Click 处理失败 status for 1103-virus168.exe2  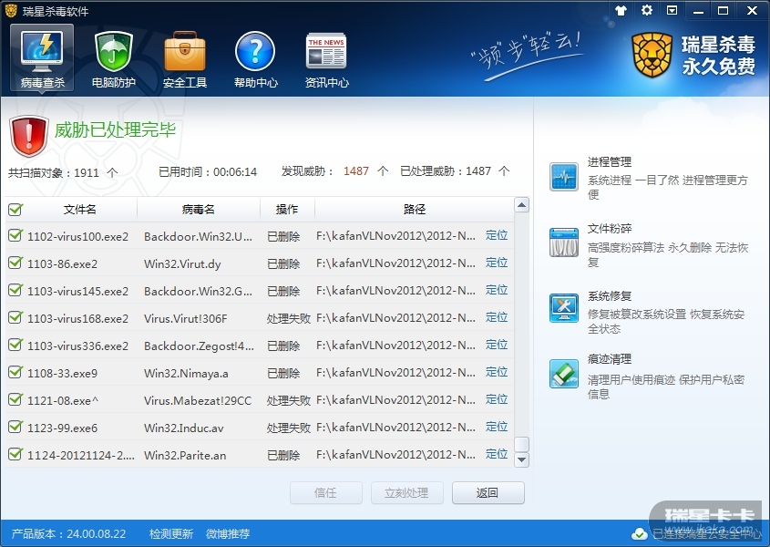(x=289, y=318)
